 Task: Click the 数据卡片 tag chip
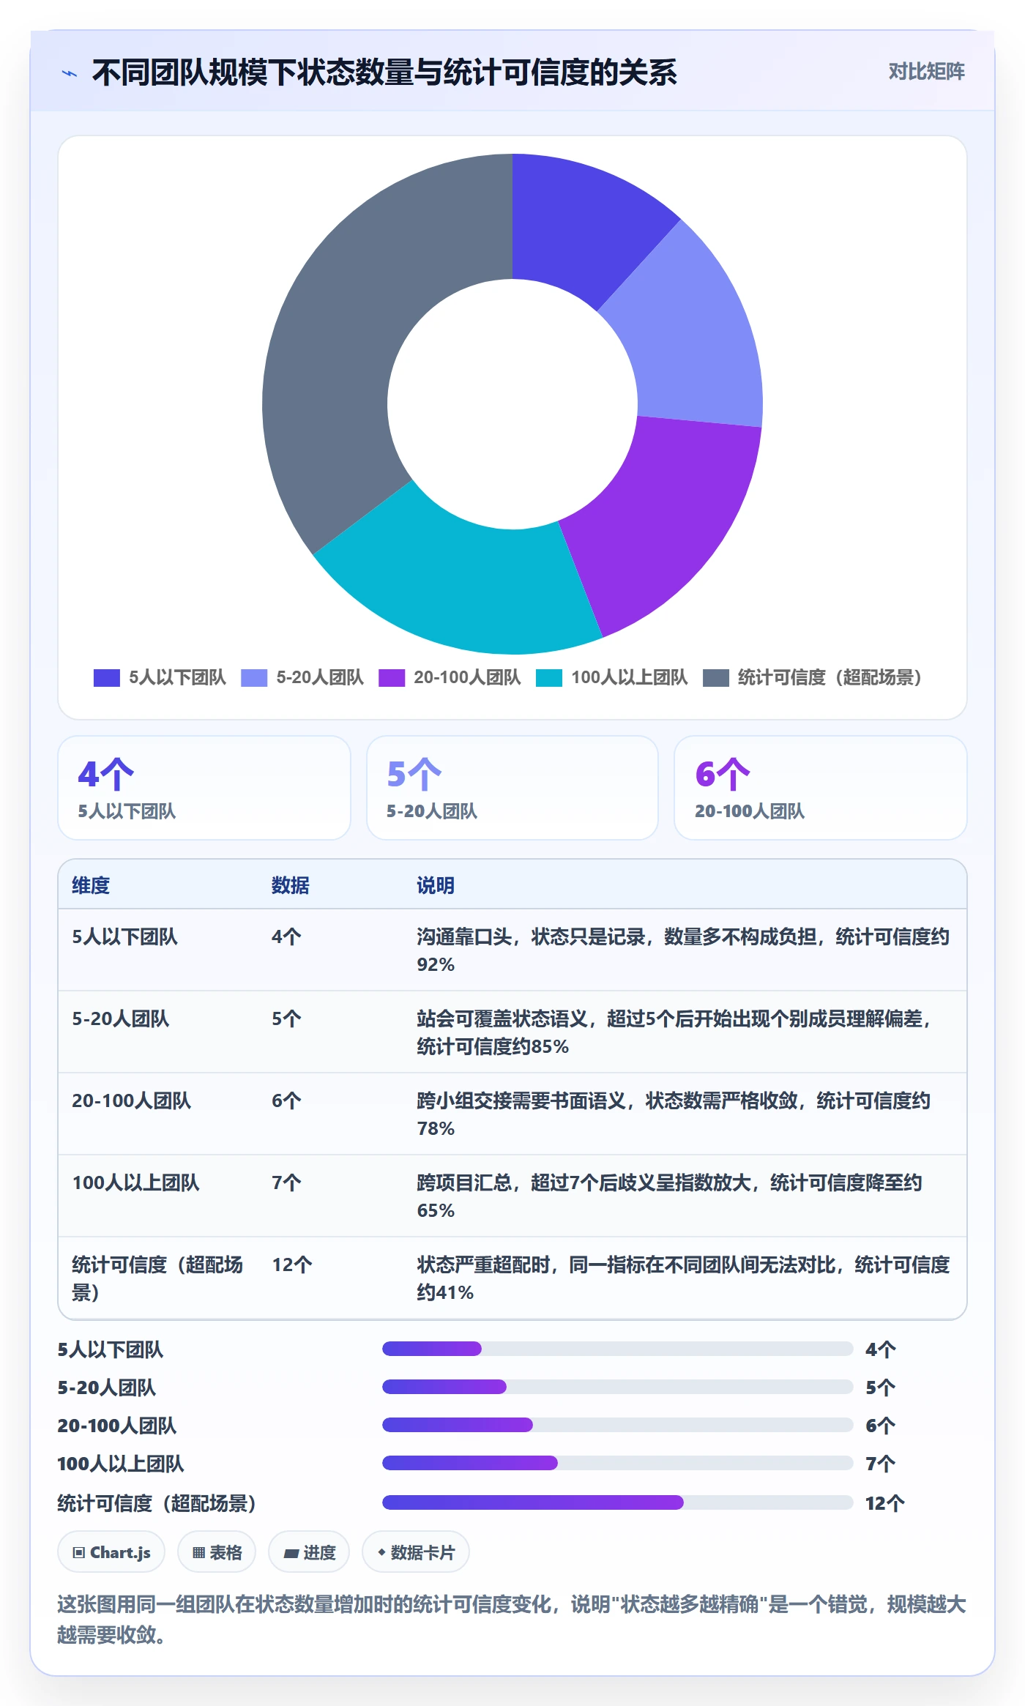point(416,1552)
